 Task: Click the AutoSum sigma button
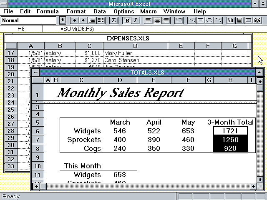[114, 20]
